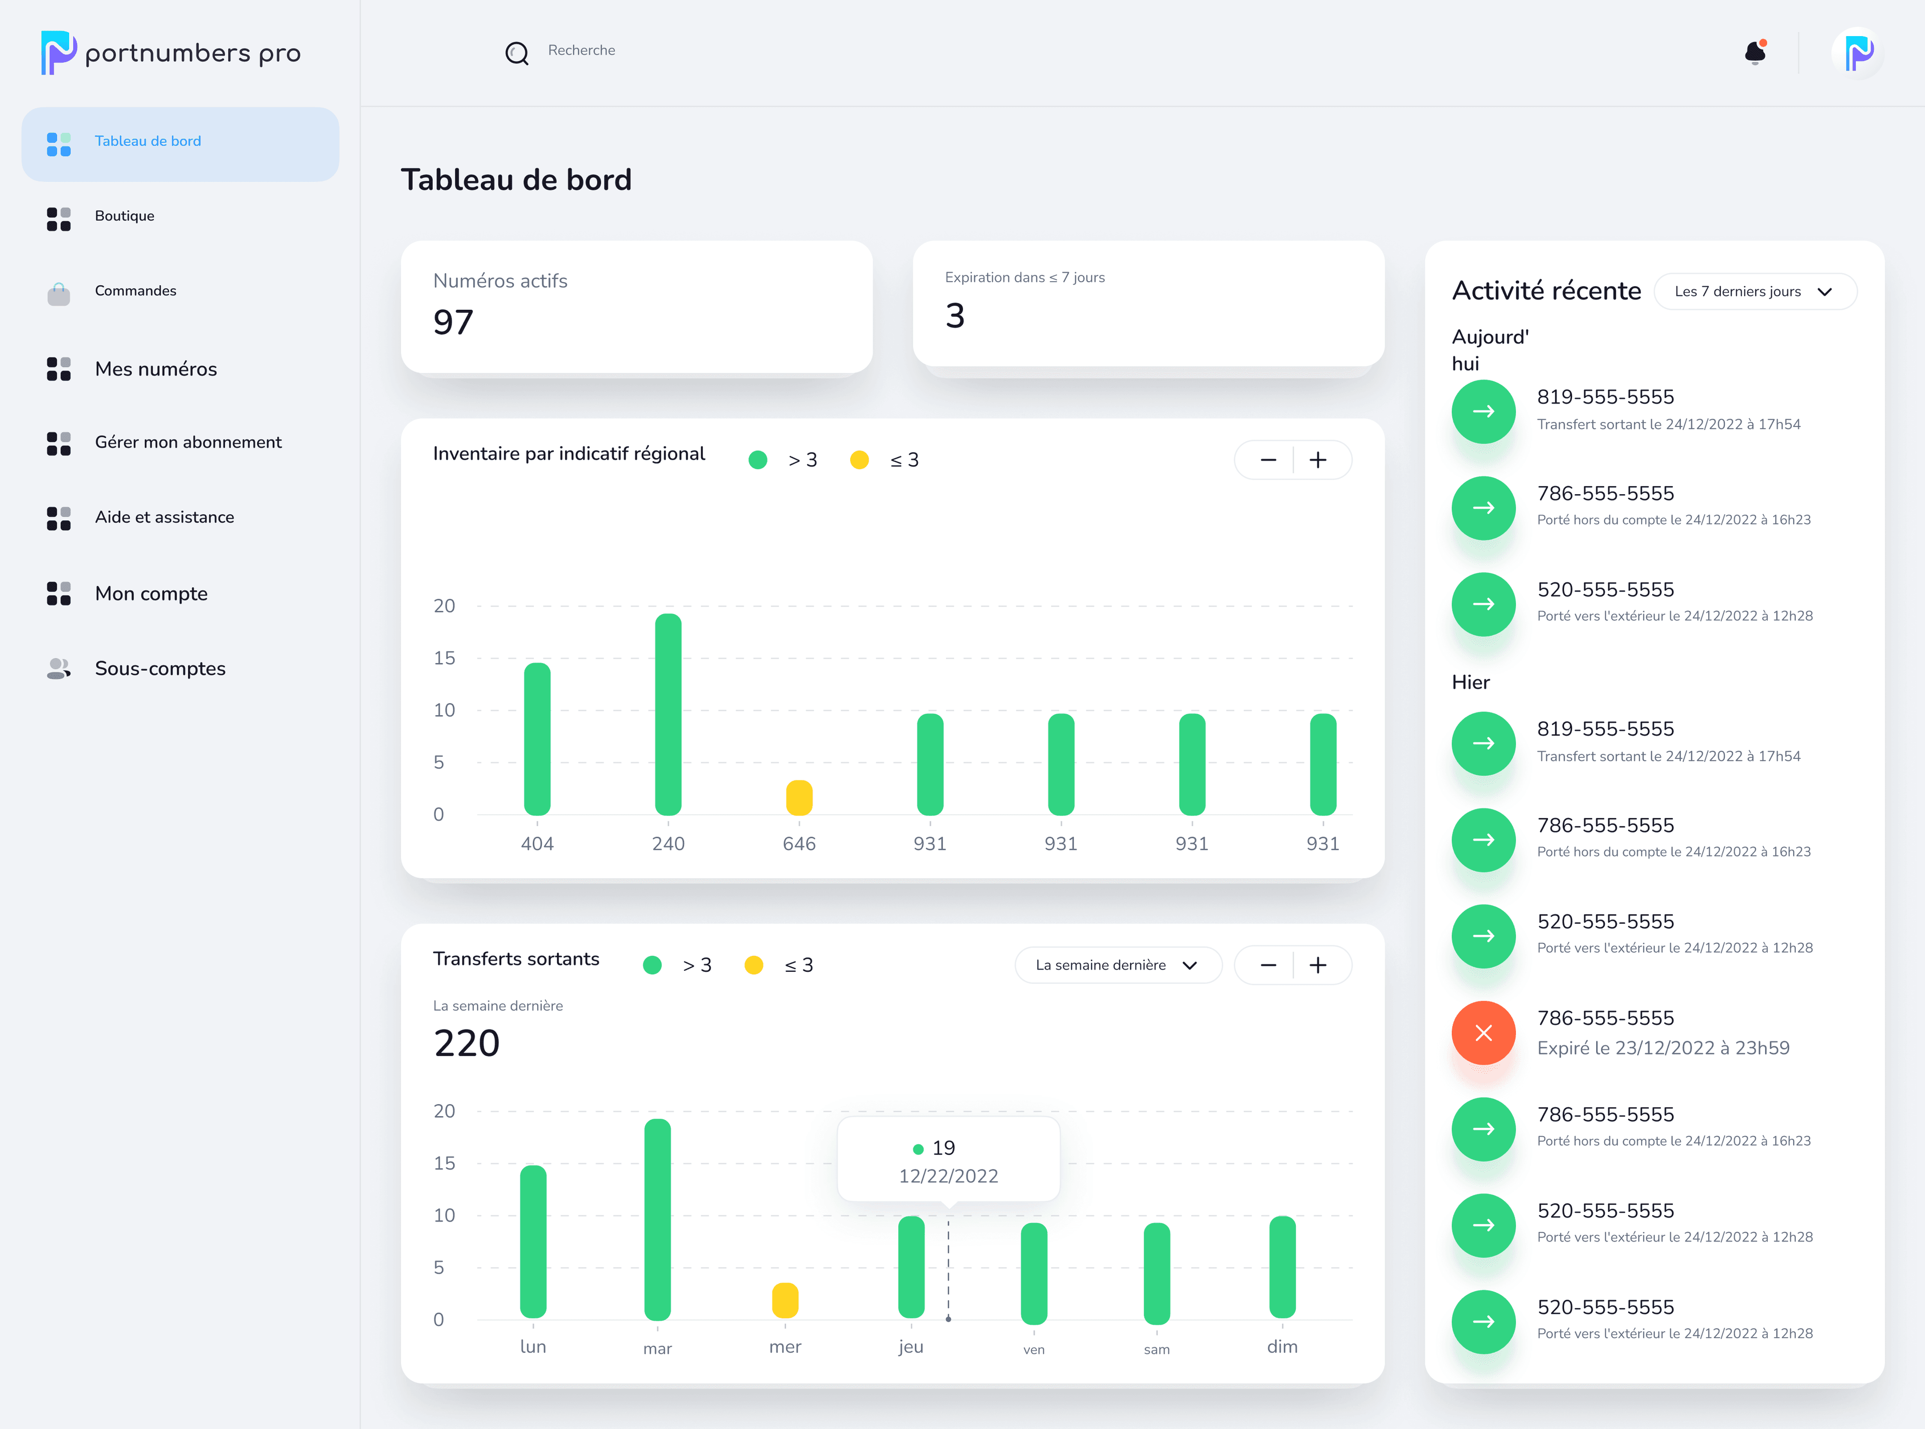
Task: Click the 240 area code bar
Action: pos(668,715)
